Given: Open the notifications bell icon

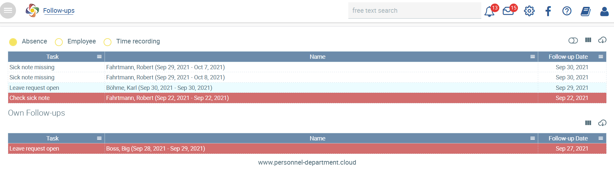Looking at the screenshot, I should tap(489, 11).
